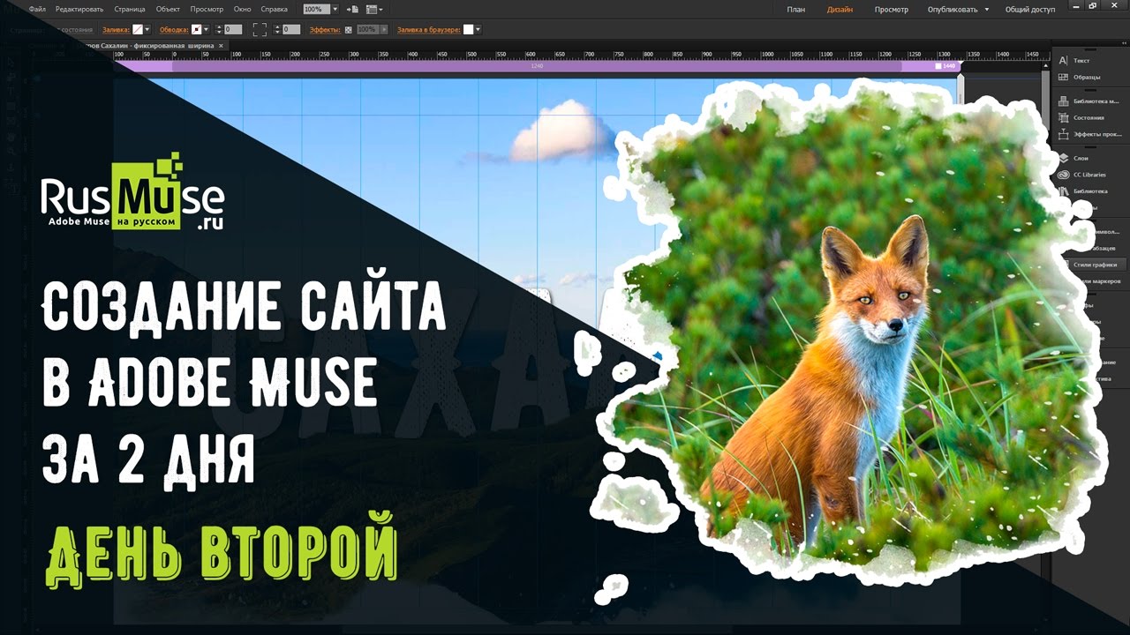This screenshot has height=635, width=1130.
Task: Open the Редактировать menu
Action: click(x=80, y=9)
